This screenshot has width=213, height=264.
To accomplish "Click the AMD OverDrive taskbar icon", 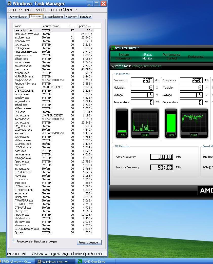I will tap(80, 262).
